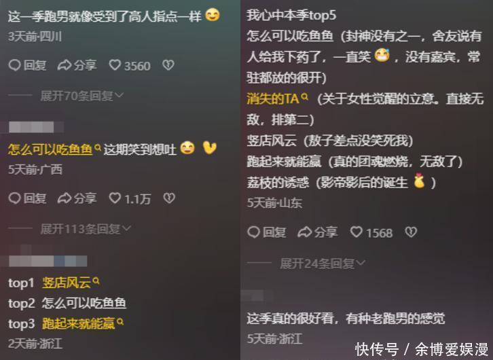
Task: Expand 展开113条回复 replies
Action: point(86,229)
